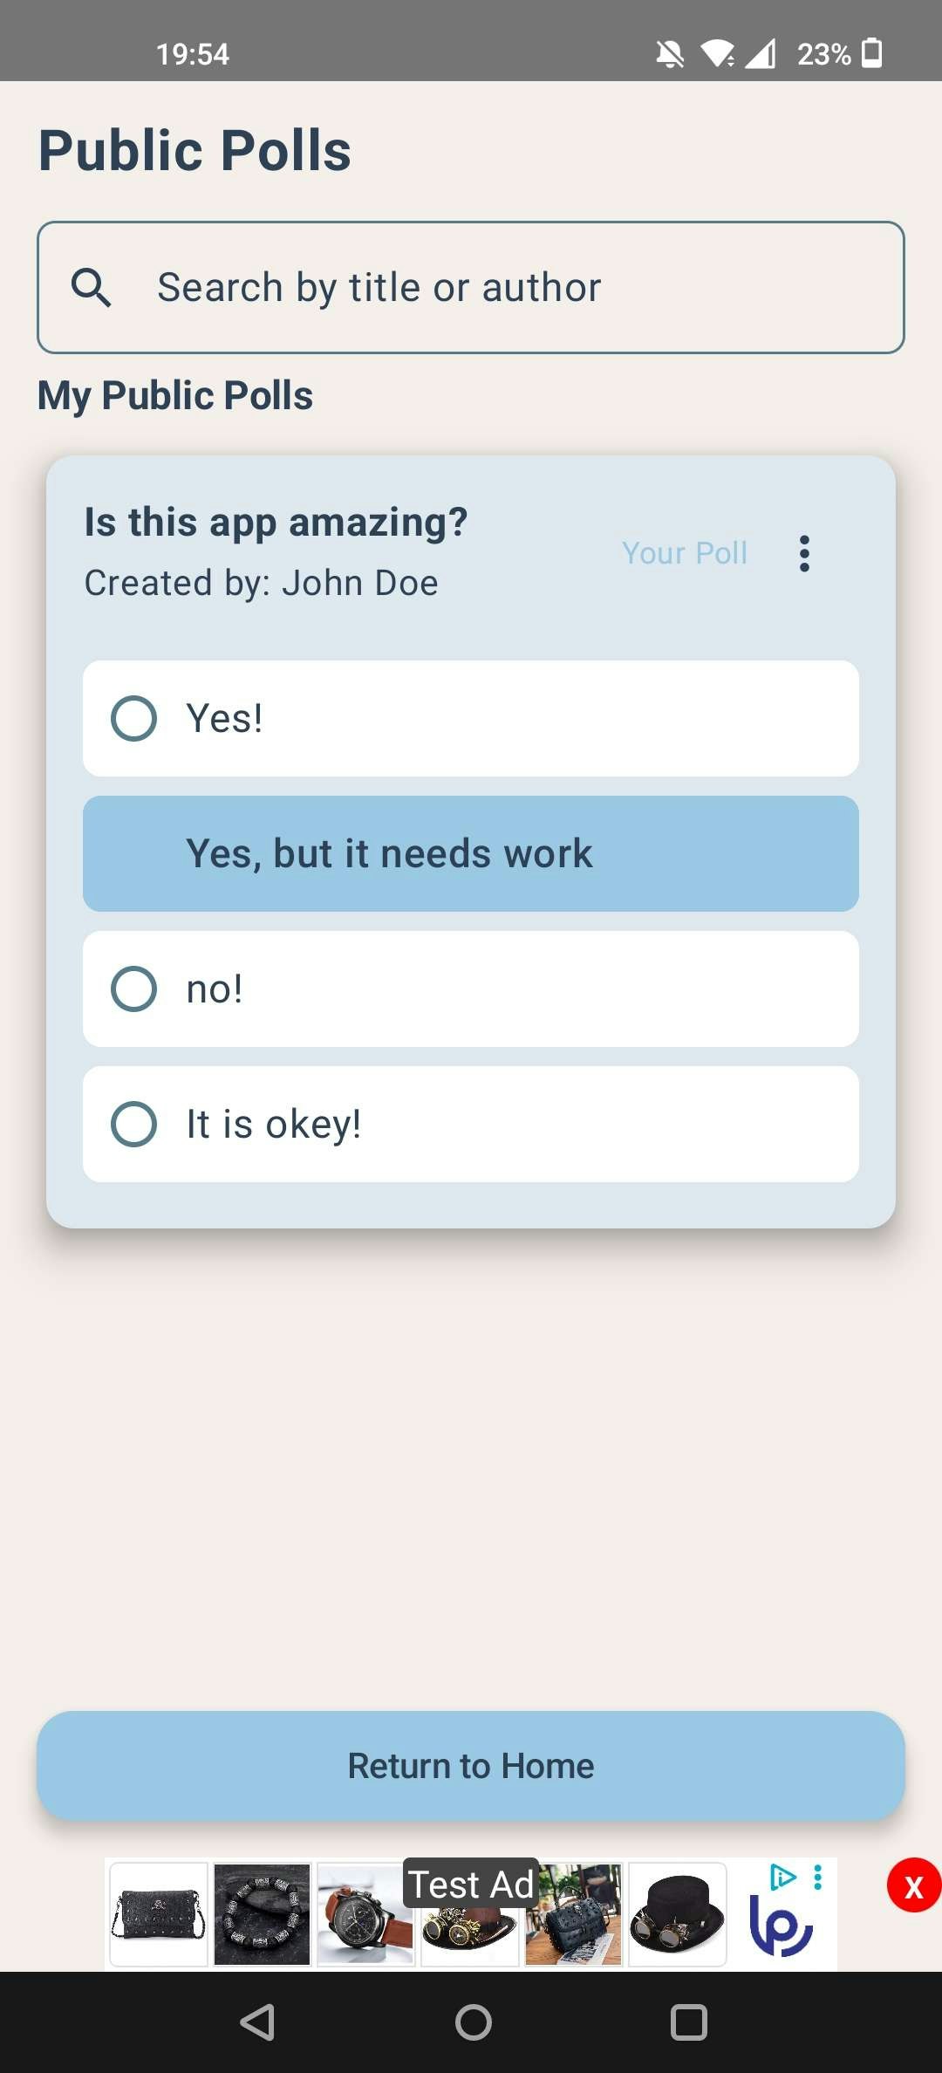Image resolution: width=942 pixels, height=2073 pixels.
Task: Select the 'It is okey!' radio option
Action: click(x=471, y=1124)
